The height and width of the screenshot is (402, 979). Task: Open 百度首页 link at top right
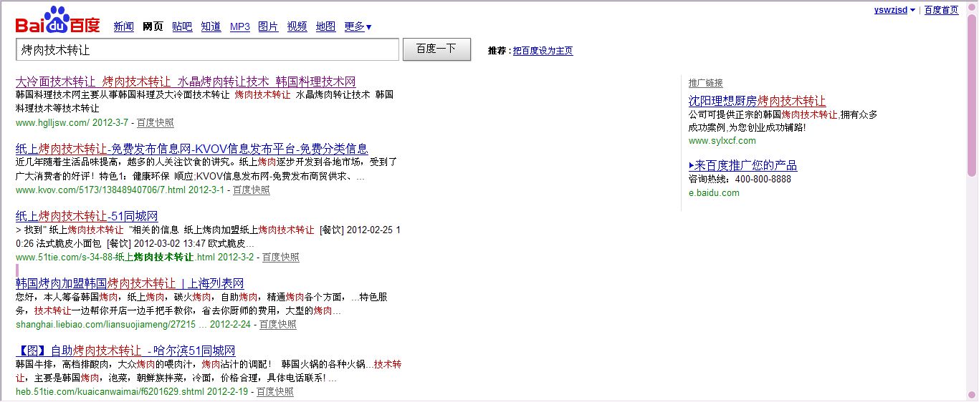pyautogui.click(x=941, y=10)
